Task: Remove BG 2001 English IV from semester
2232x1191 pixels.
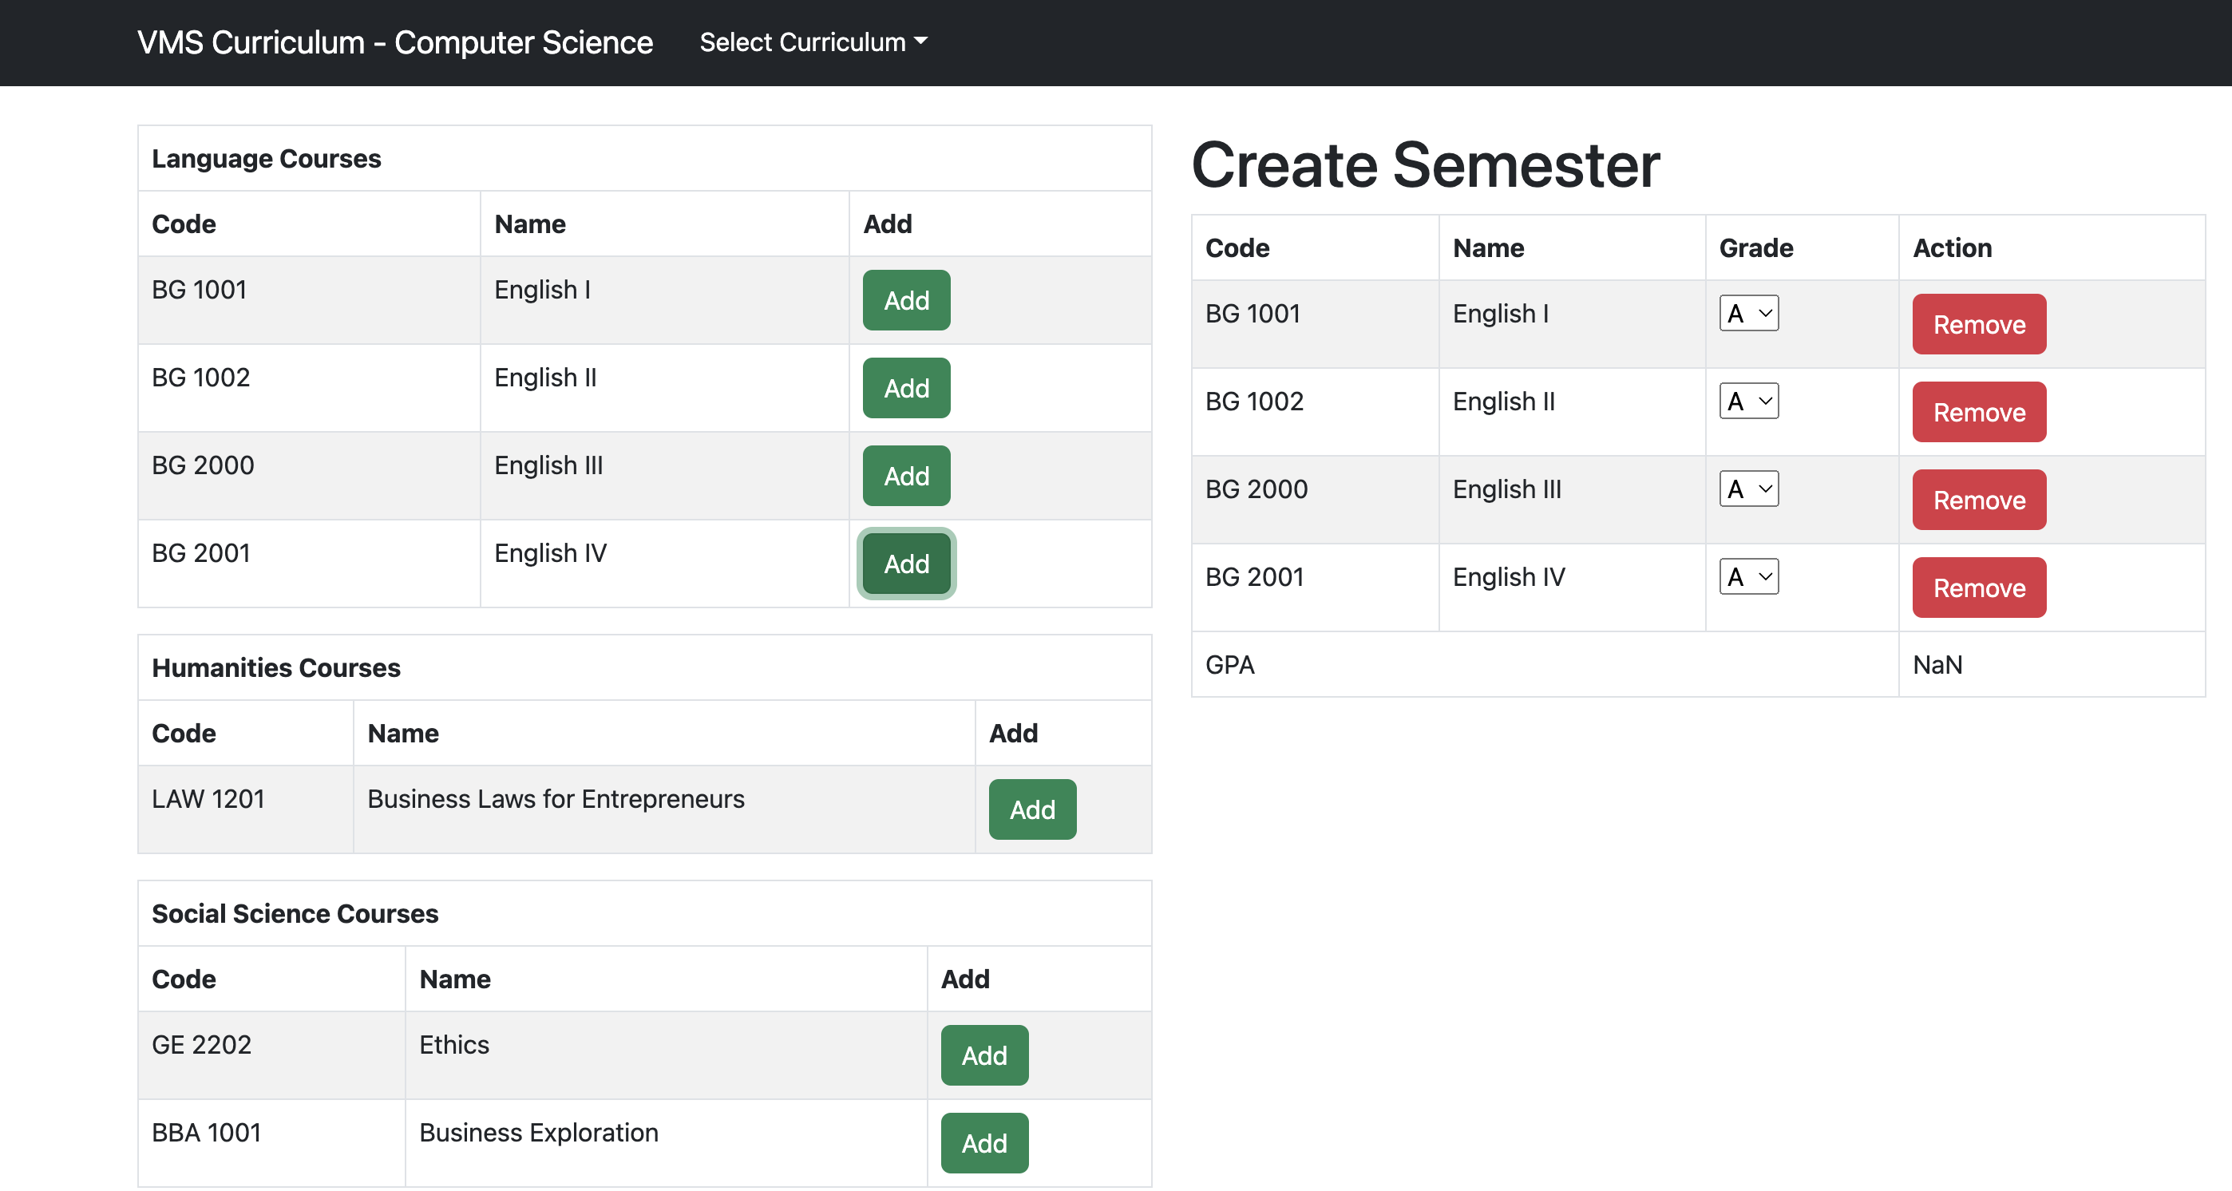Action: point(1979,588)
